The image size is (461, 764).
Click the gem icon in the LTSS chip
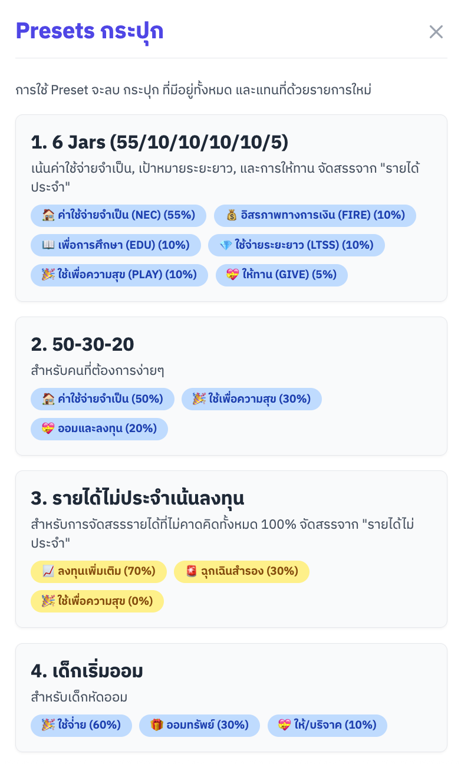coord(226,245)
